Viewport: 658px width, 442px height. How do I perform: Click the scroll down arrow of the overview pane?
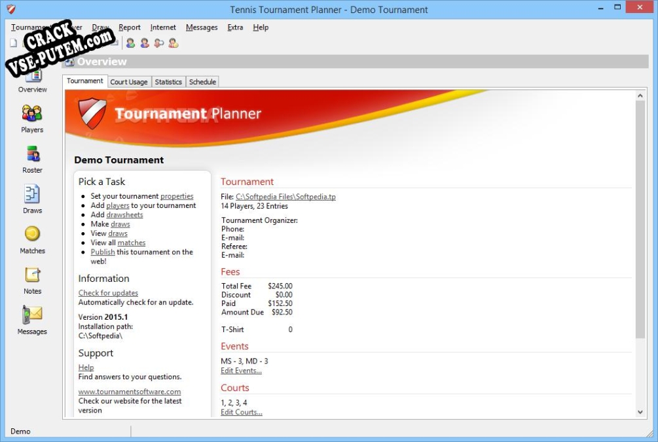tap(640, 412)
